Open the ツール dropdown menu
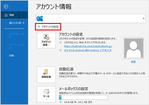The image size is (149, 105). pos(46,94)
